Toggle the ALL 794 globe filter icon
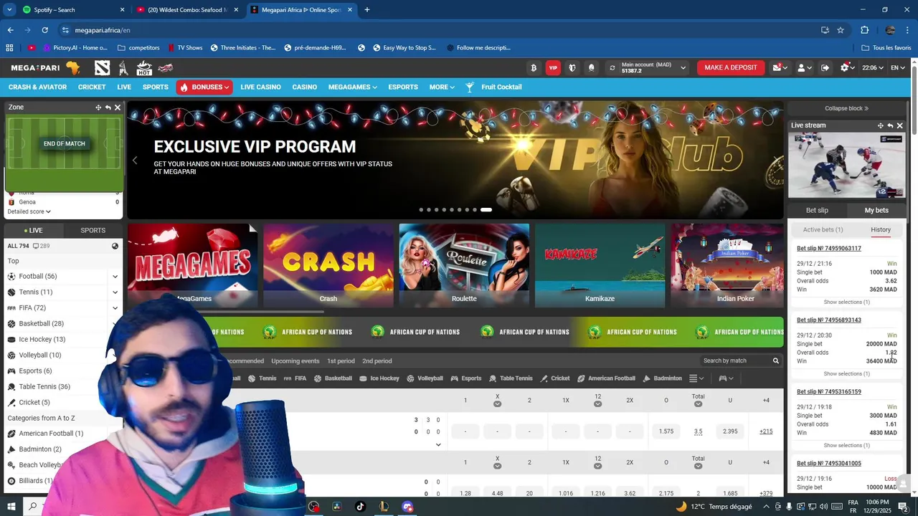This screenshot has height=516, width=918. [115, 246]
